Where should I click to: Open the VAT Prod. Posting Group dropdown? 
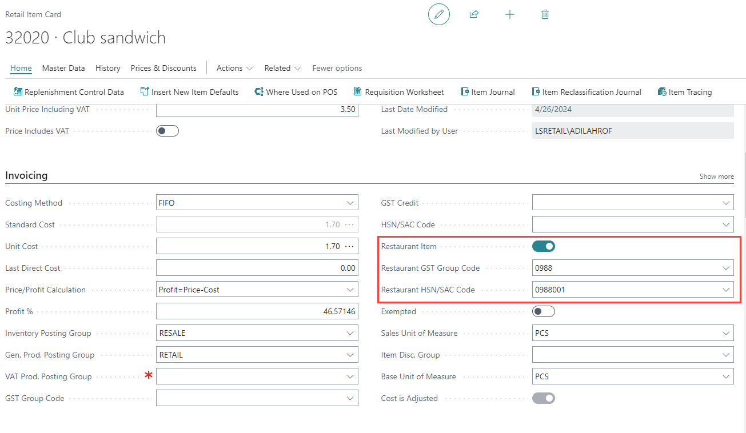tap(349, 377)
